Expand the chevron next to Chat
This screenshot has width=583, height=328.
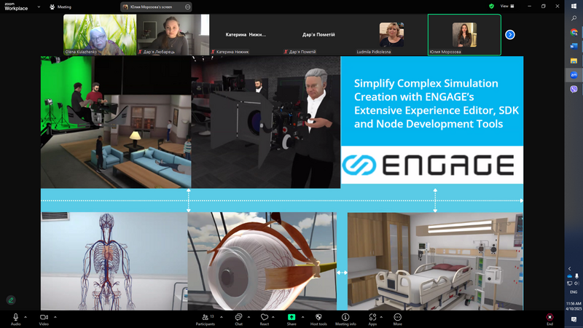[249, 317]
